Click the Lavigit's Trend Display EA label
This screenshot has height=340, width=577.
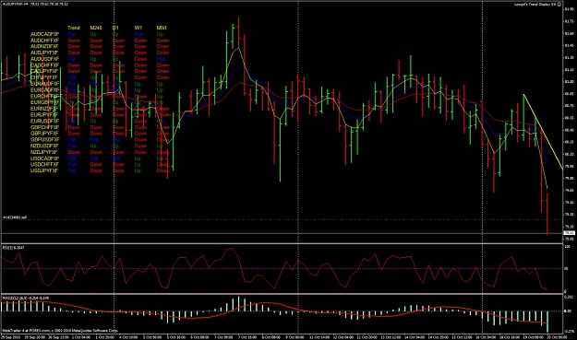coord(535,5)
